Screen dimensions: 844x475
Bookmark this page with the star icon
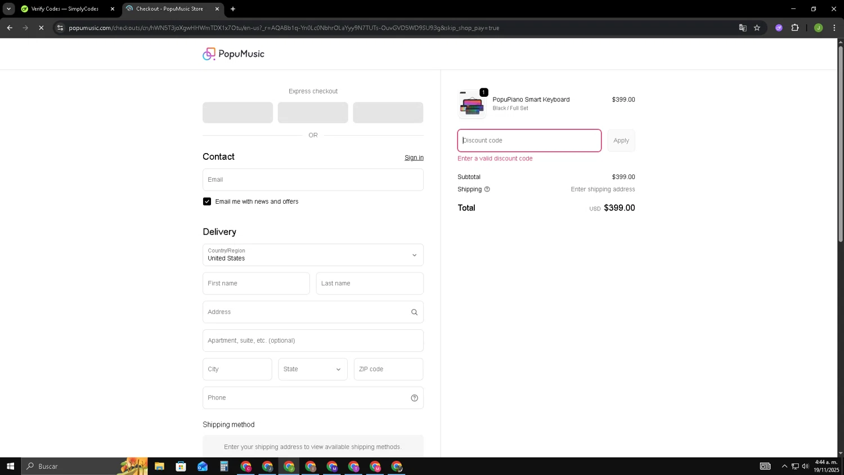tap(757, 28)
